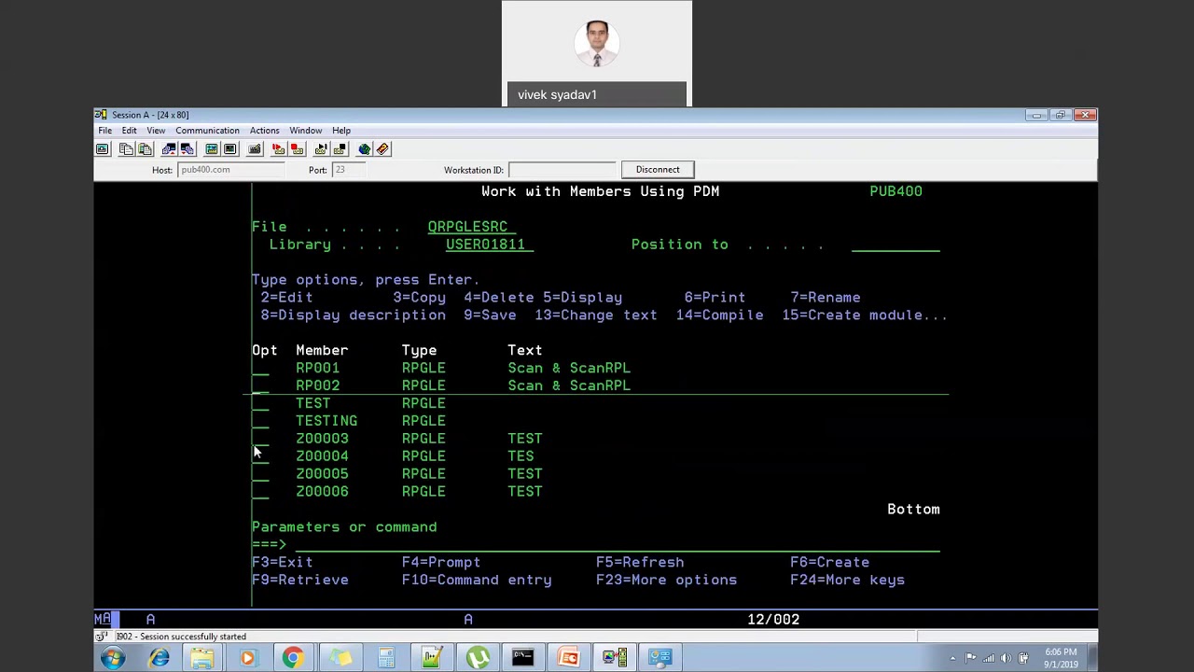Click the Opt field for member Z00003
This screenshot has width=1194, height=672.
click(260, 439)
